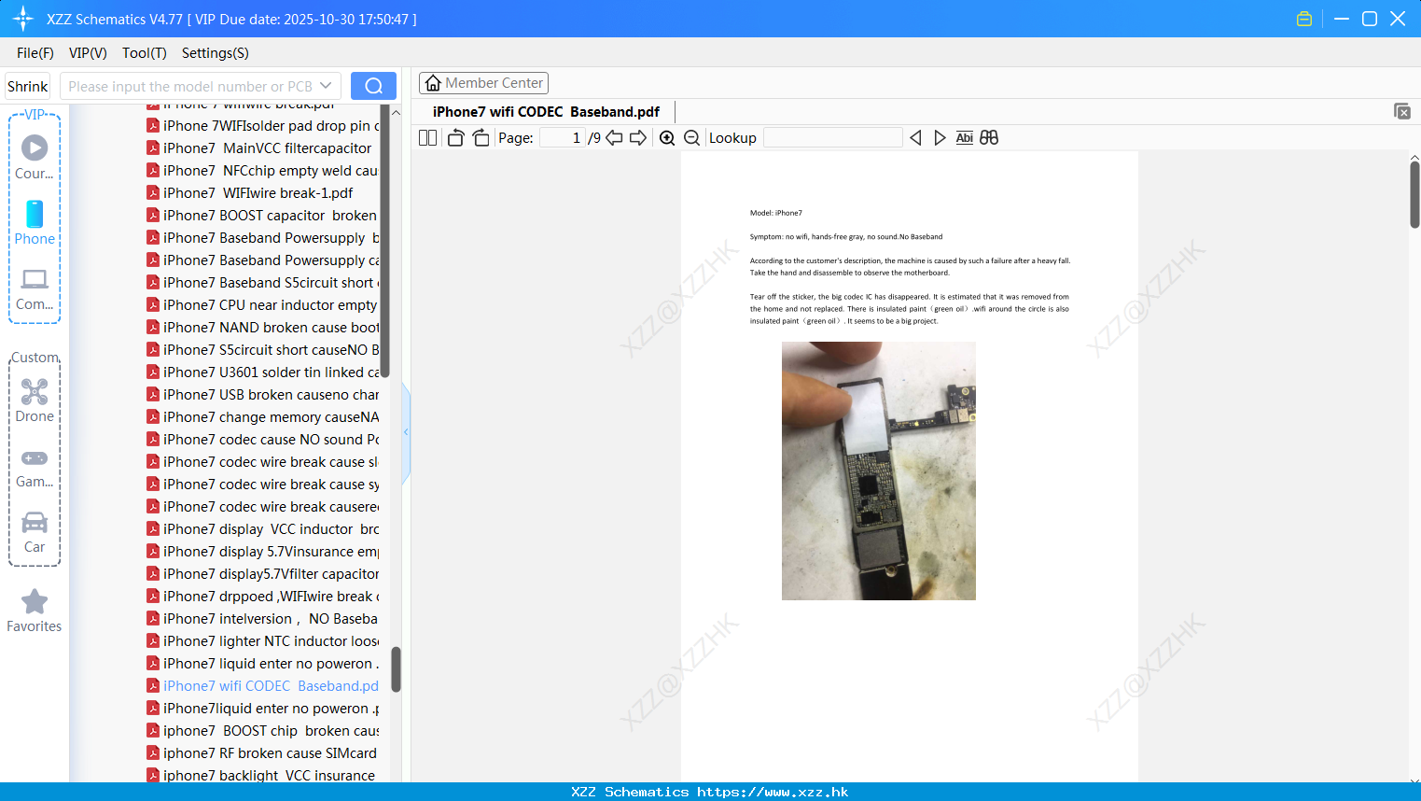Zoom out of the PDF

tap(691, 137)
